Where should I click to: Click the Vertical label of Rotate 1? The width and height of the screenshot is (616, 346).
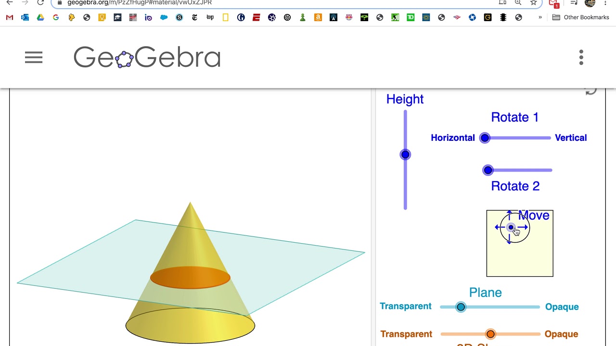571,138
